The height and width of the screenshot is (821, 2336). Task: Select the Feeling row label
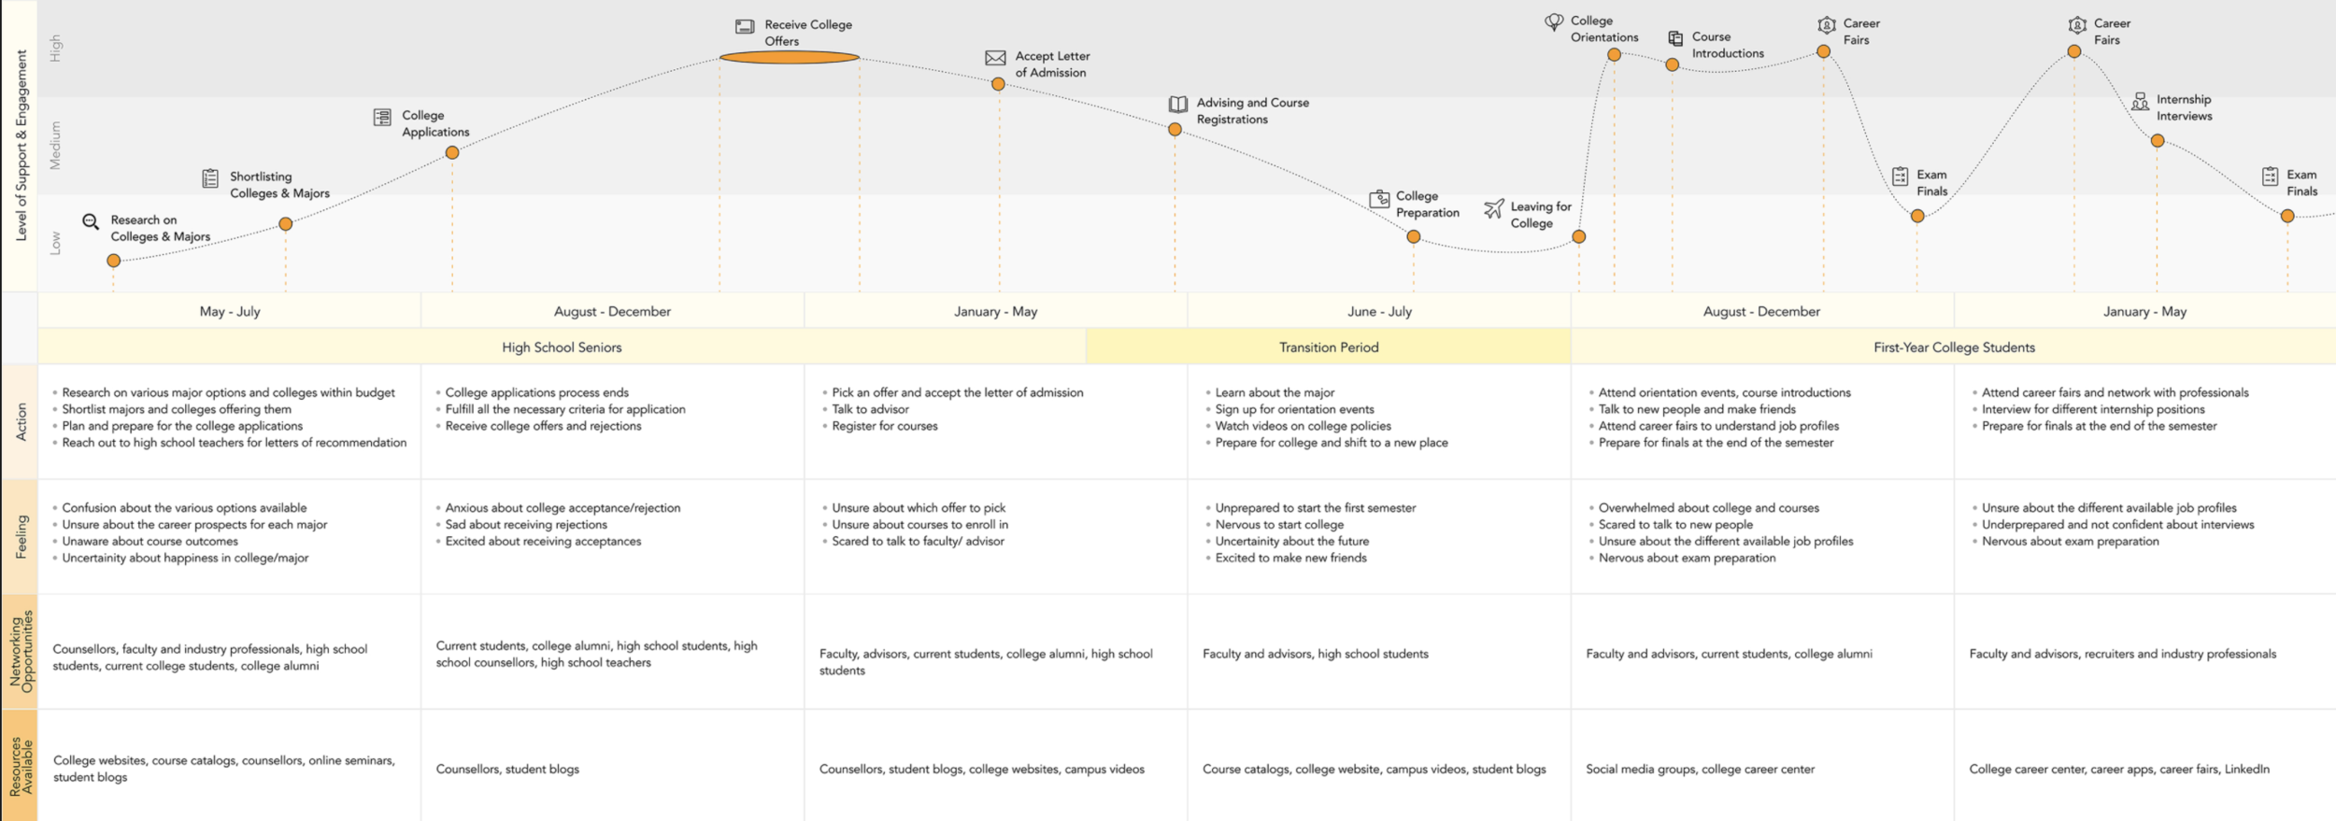click(x=21, y=537)
